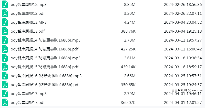Open xqy智库周报16 [防断更微liu1688b].pdf filename
Screen dimensions: 205x108
point(45,85)
